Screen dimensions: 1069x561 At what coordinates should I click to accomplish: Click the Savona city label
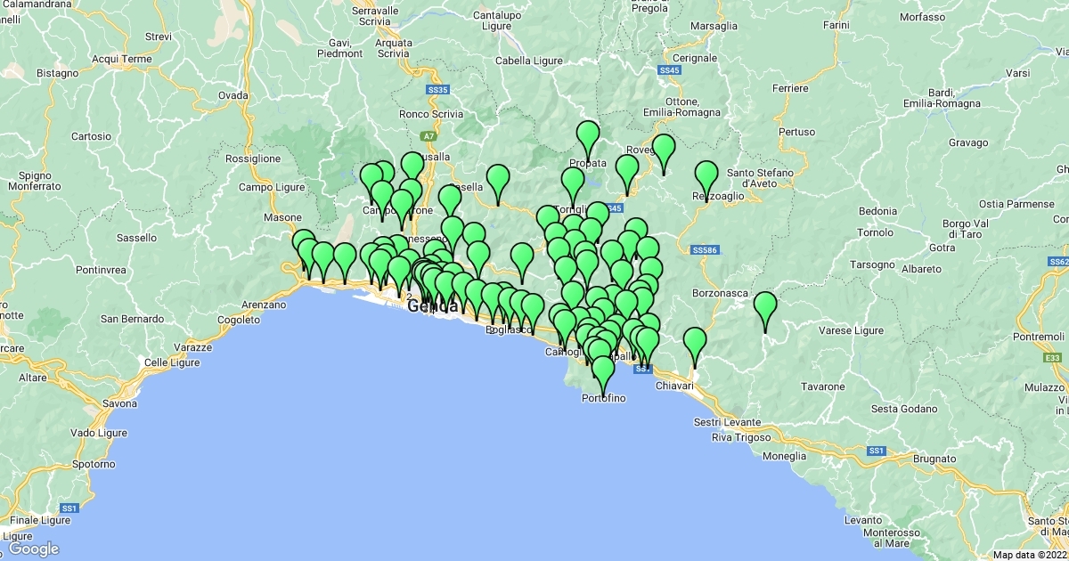click(x=118, y=403)
